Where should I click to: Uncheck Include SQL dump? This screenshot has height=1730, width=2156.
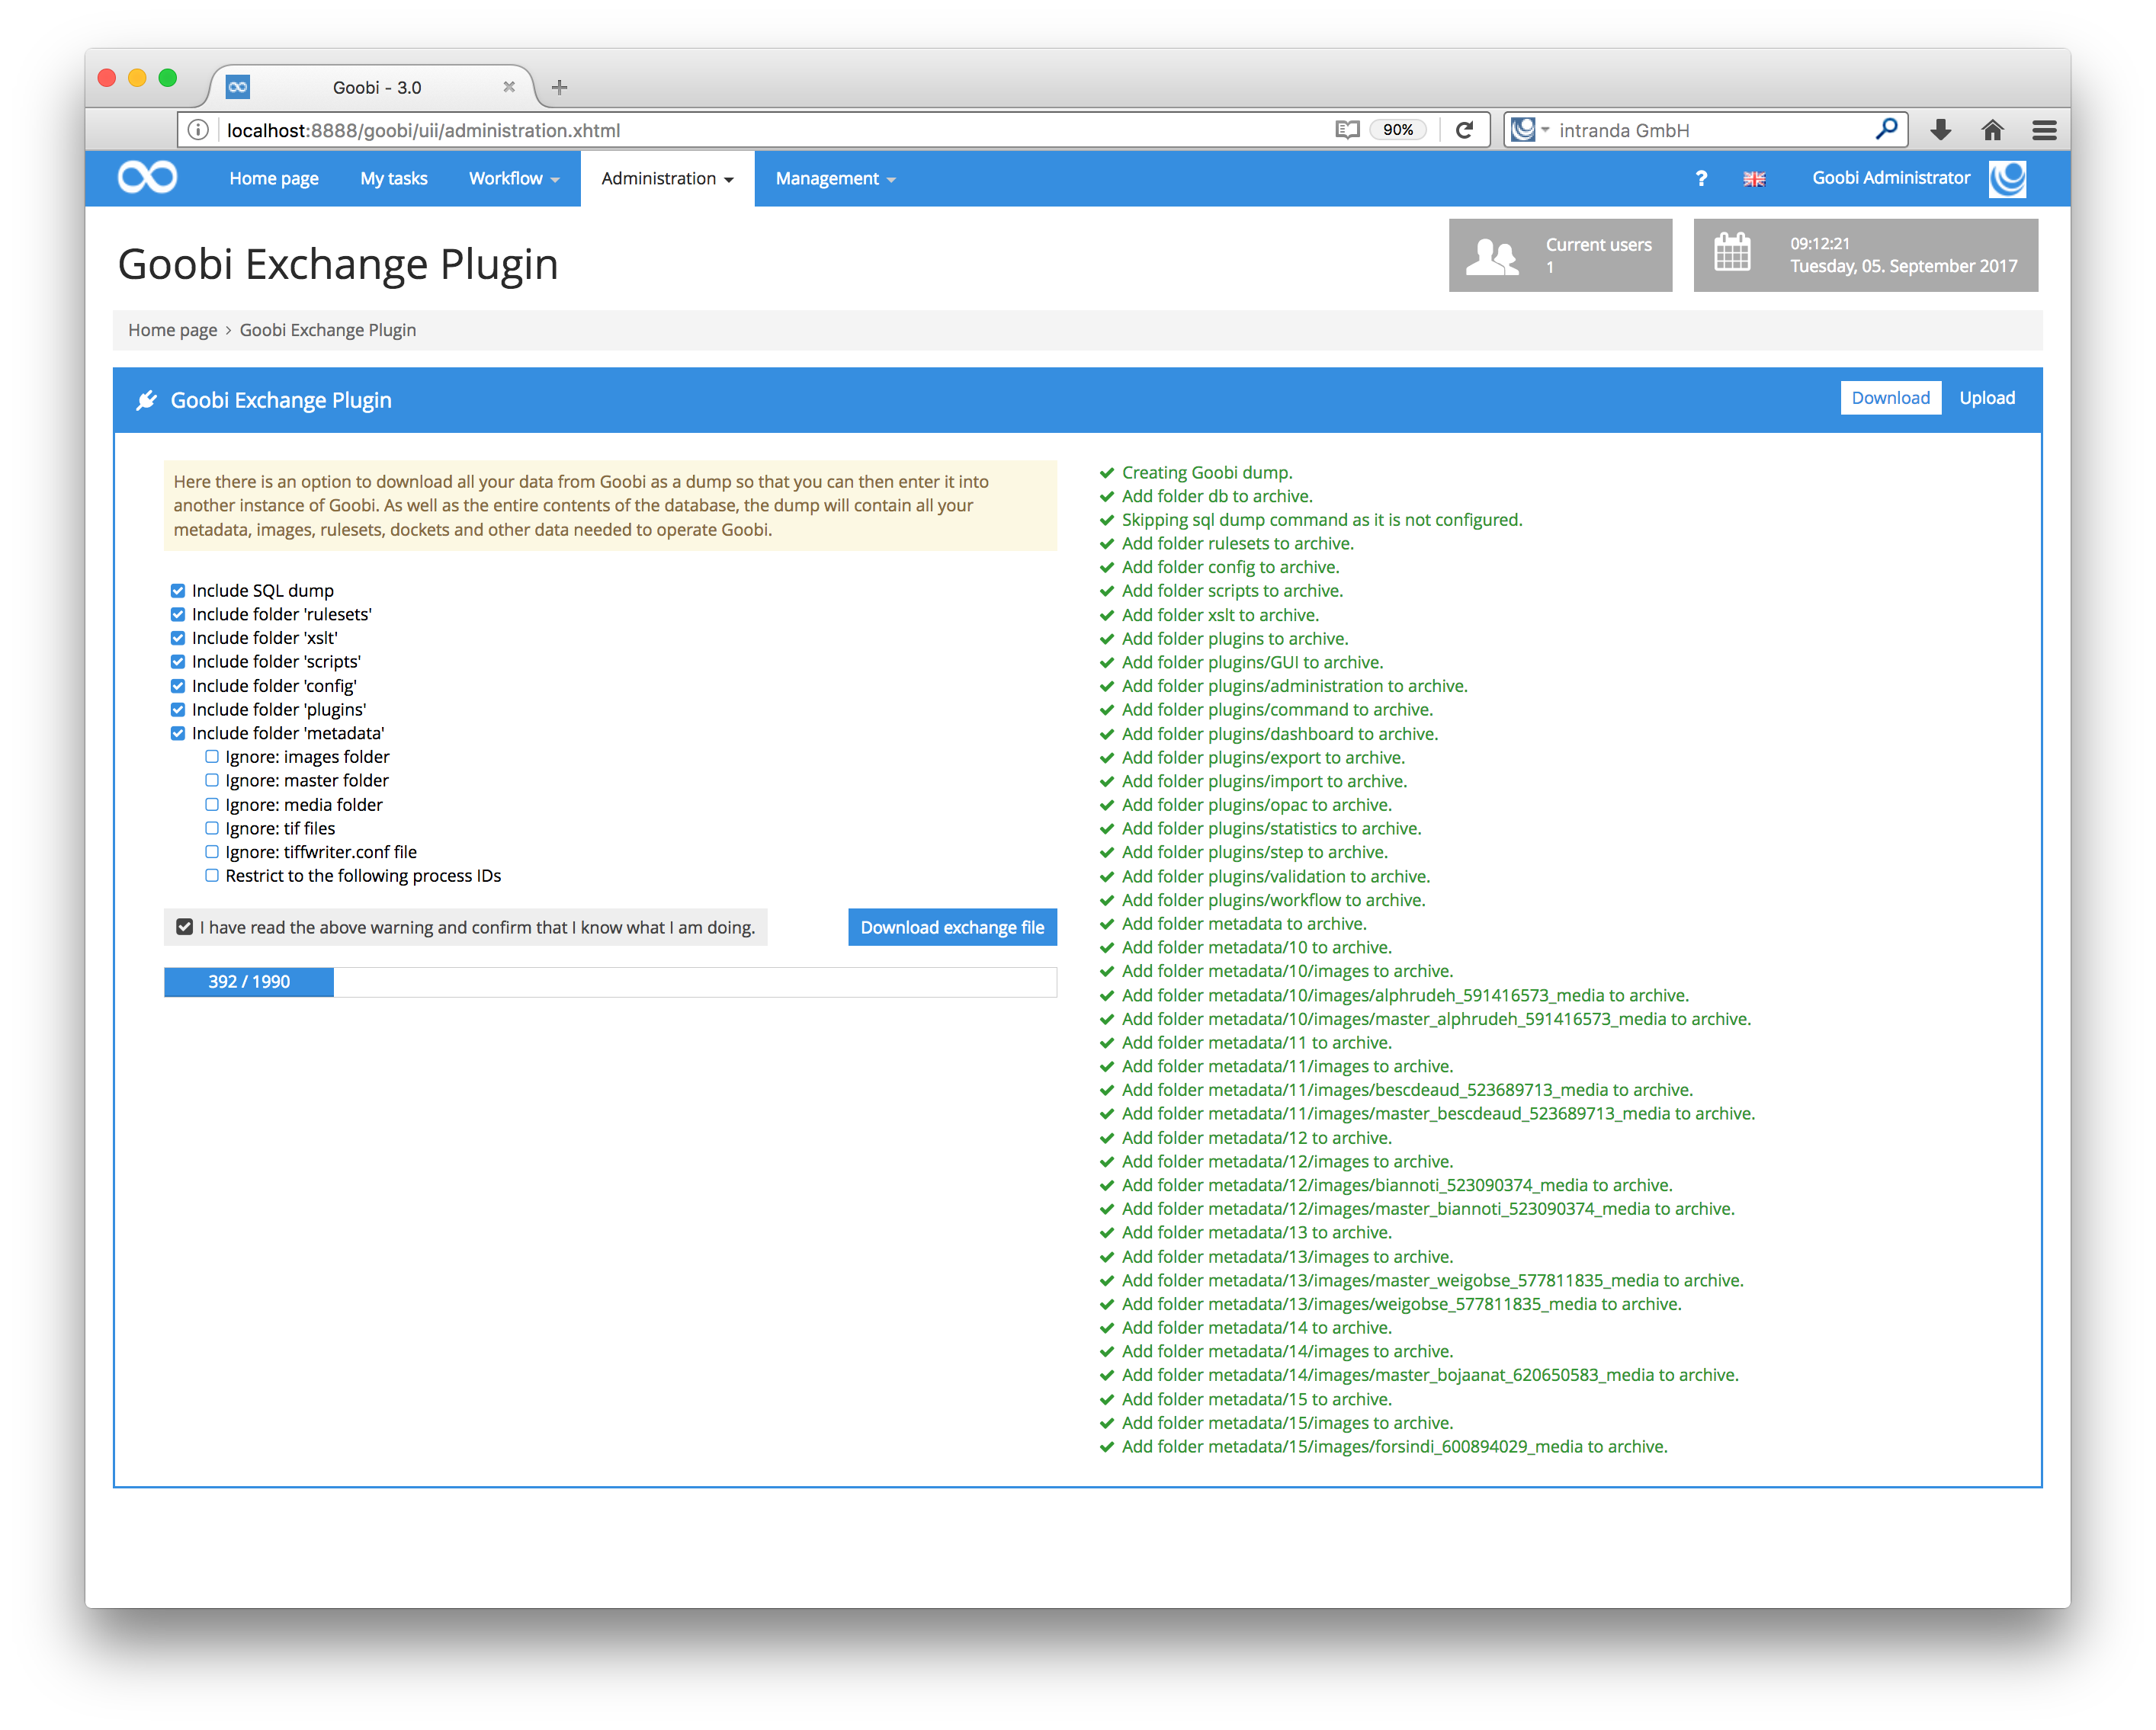178,591
